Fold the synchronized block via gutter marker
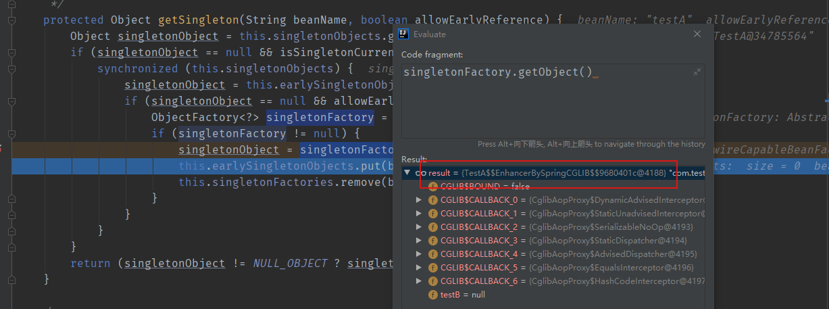The width and height of the screenshot is (829, 309). point(13,70)
